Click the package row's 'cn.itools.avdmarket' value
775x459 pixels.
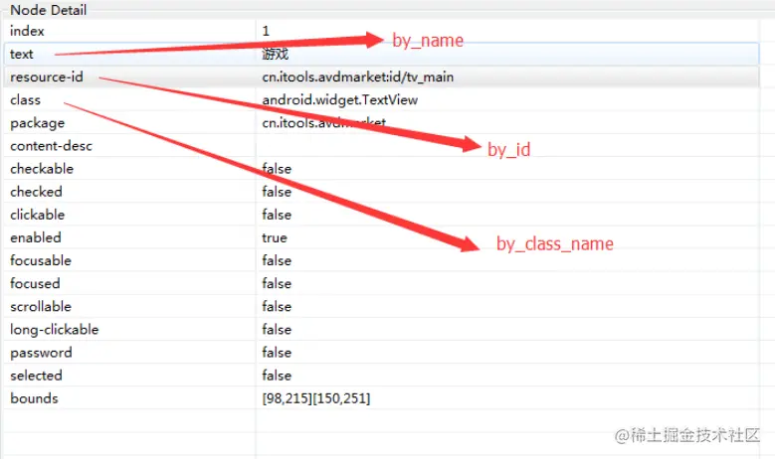323,123
